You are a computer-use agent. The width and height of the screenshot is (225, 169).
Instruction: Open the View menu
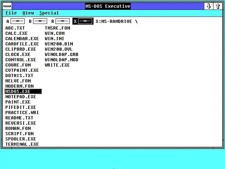[x=28, y=13]
